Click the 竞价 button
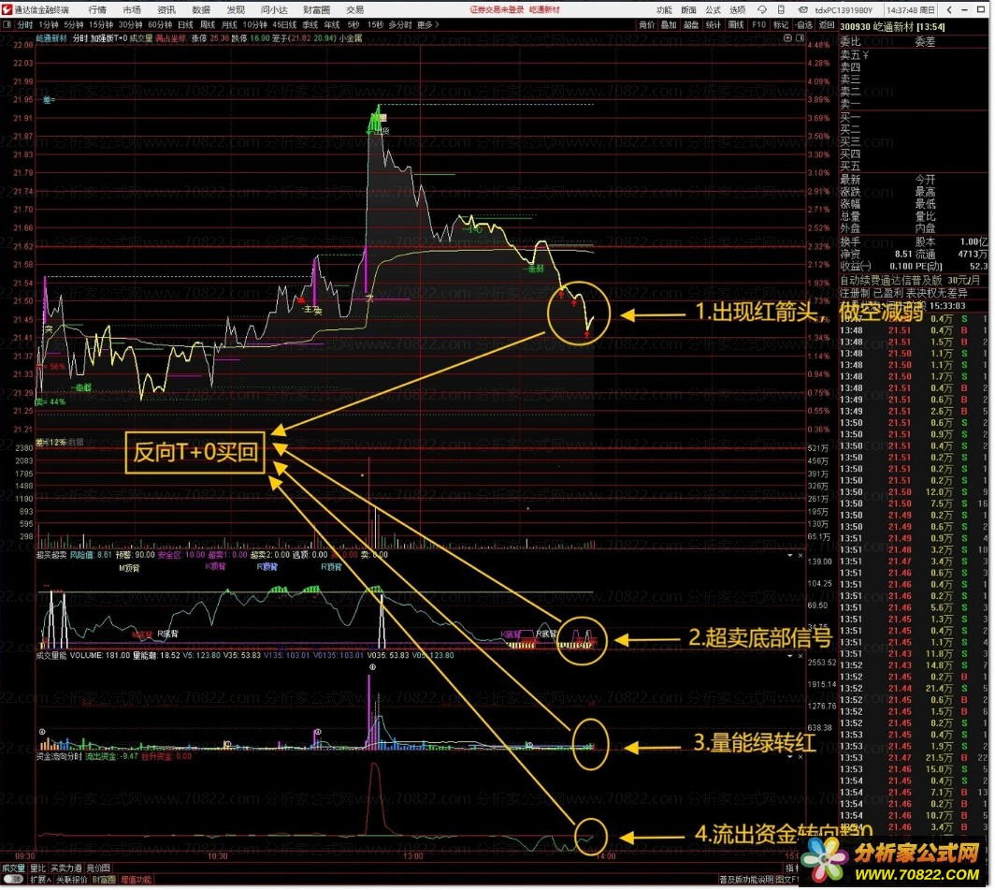This screenshot has width=995, height=890. pos(646,24)
